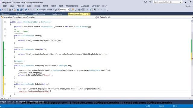The width and height of the screenshot is (193, 108).
Task: Open the Undo history dropdown arrow
Action: click(x=28, y=10)
